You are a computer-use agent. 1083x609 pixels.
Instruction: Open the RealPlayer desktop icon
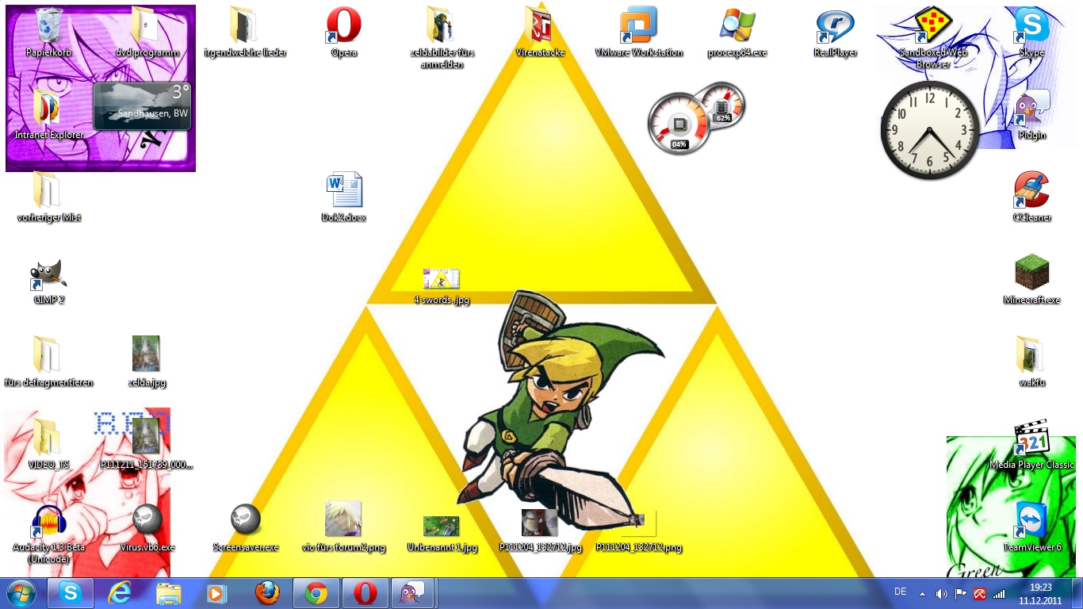pyautogui.click(x=835, y=27)
